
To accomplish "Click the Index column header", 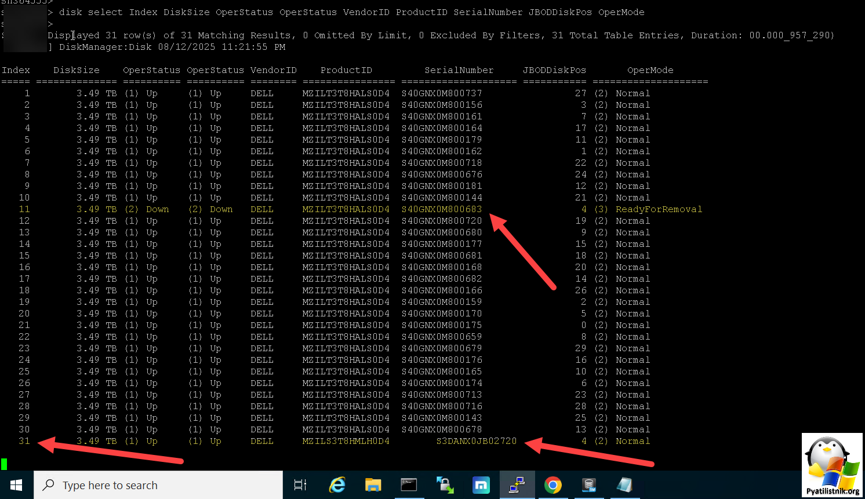I will [16, 70].
